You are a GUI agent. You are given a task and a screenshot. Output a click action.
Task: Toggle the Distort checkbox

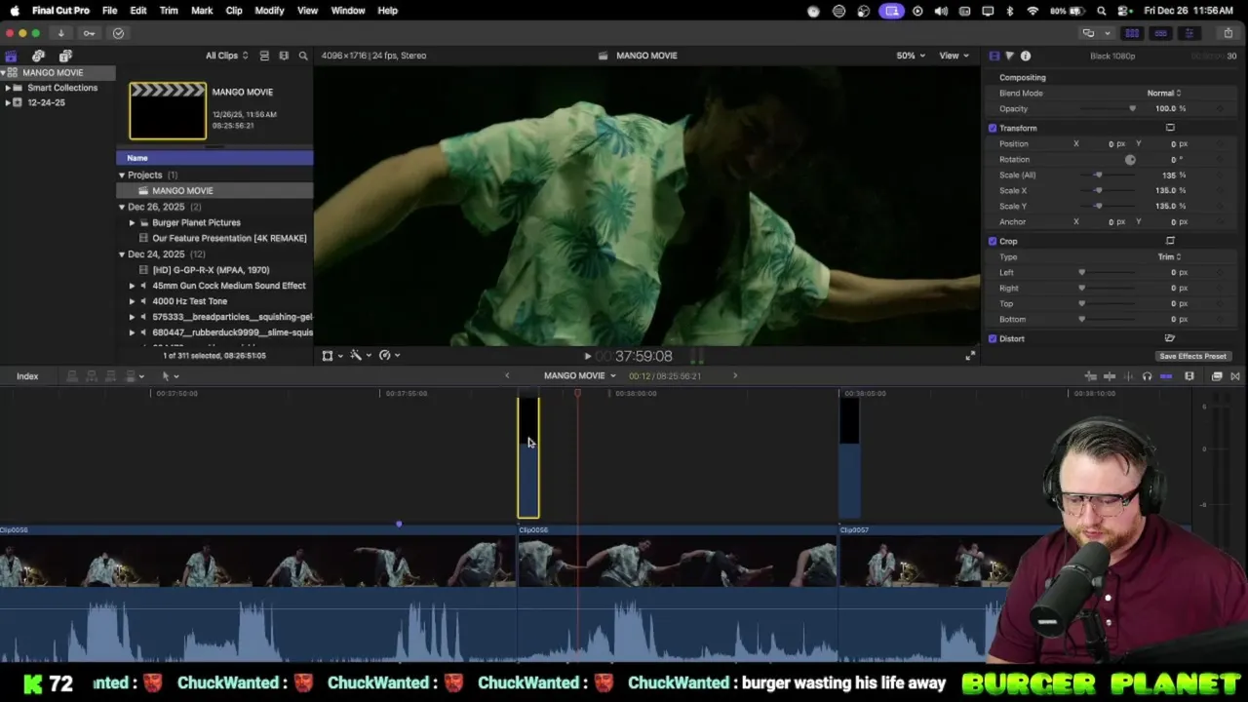point(993,338)
